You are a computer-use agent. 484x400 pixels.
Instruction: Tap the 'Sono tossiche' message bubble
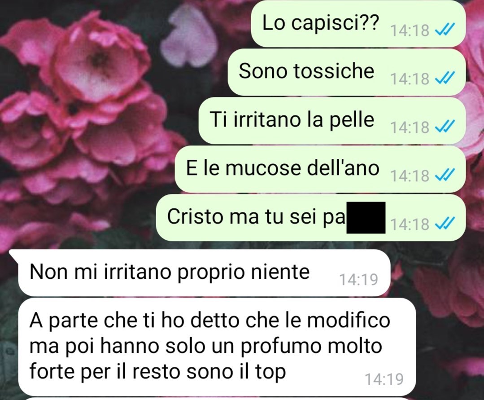click(x=346, y=72)
